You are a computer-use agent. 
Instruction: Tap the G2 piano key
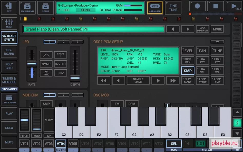(134, 132)
